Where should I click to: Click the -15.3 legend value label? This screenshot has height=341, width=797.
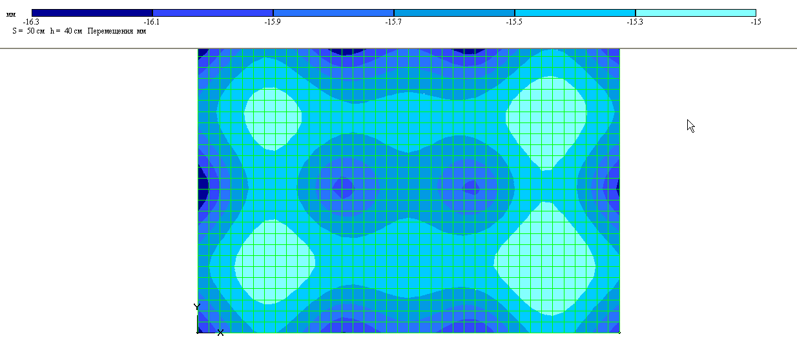tap(635, 22)
